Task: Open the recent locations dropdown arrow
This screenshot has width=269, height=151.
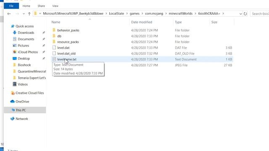Action: [x=24, y=14]
